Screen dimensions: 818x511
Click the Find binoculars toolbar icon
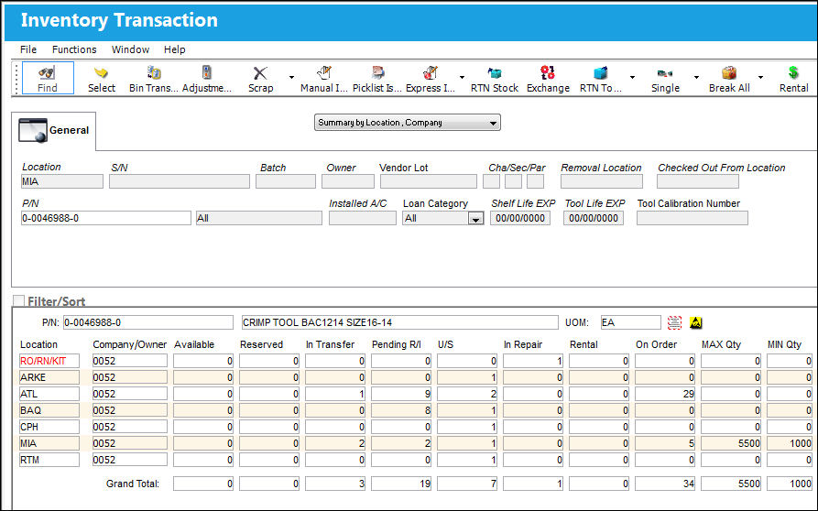pos(47,72)
